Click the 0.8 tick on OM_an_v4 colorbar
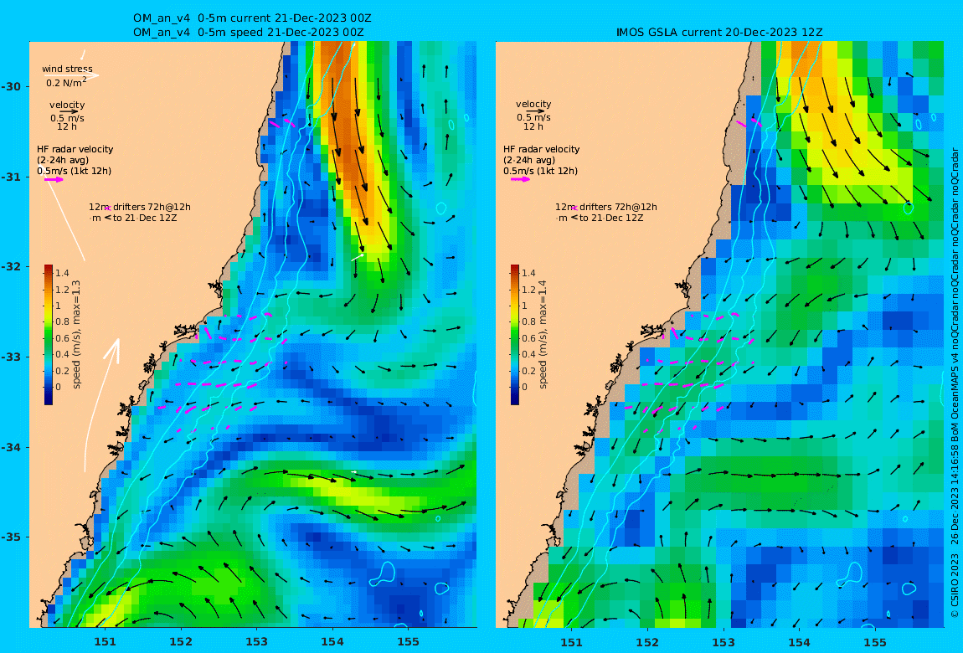963x653 pixels. click(62, 322)
